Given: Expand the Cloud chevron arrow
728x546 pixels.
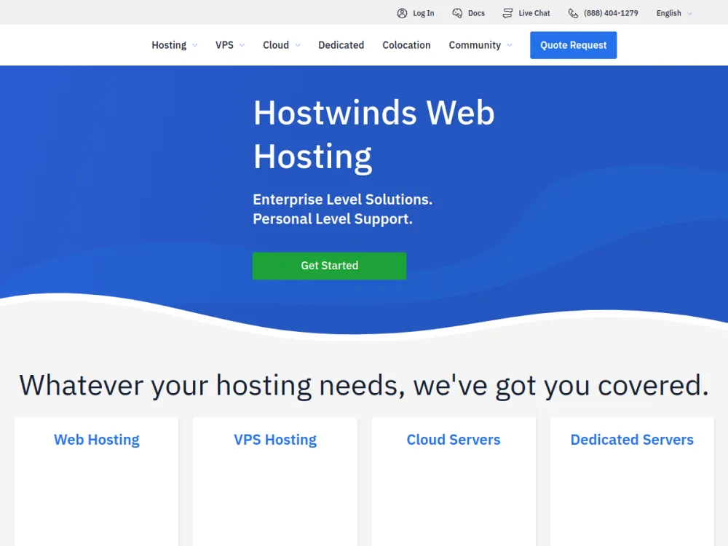Looking at the screenshot, I should tap(298, 45).
